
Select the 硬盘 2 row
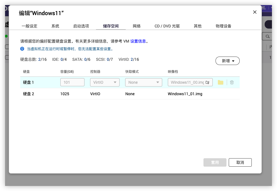point(130,94)
